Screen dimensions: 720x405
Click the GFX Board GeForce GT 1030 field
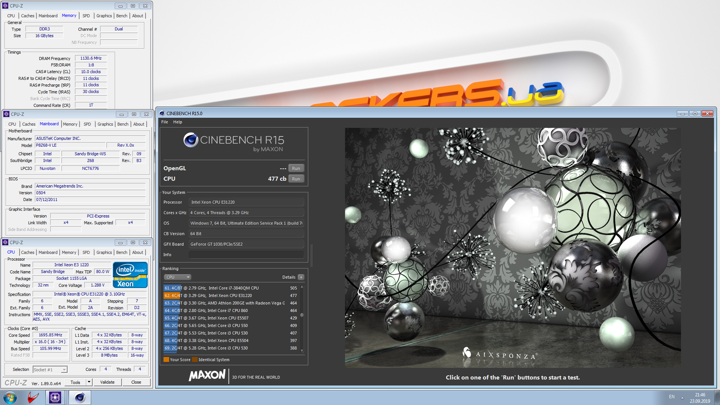tap(246, 244)
